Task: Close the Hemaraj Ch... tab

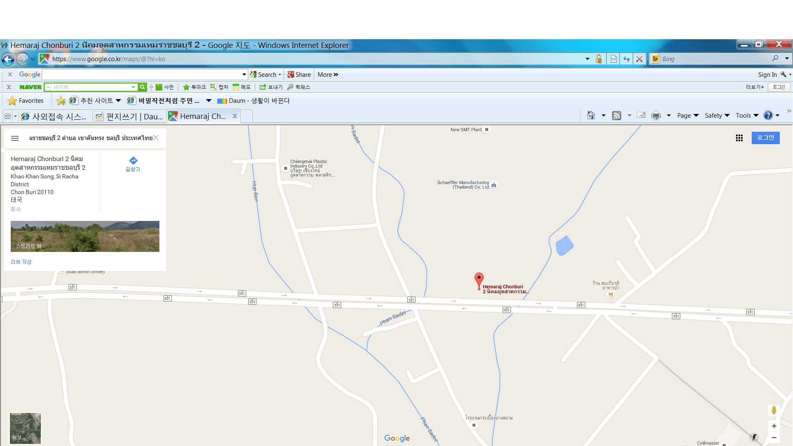Action: click(235, 116)
